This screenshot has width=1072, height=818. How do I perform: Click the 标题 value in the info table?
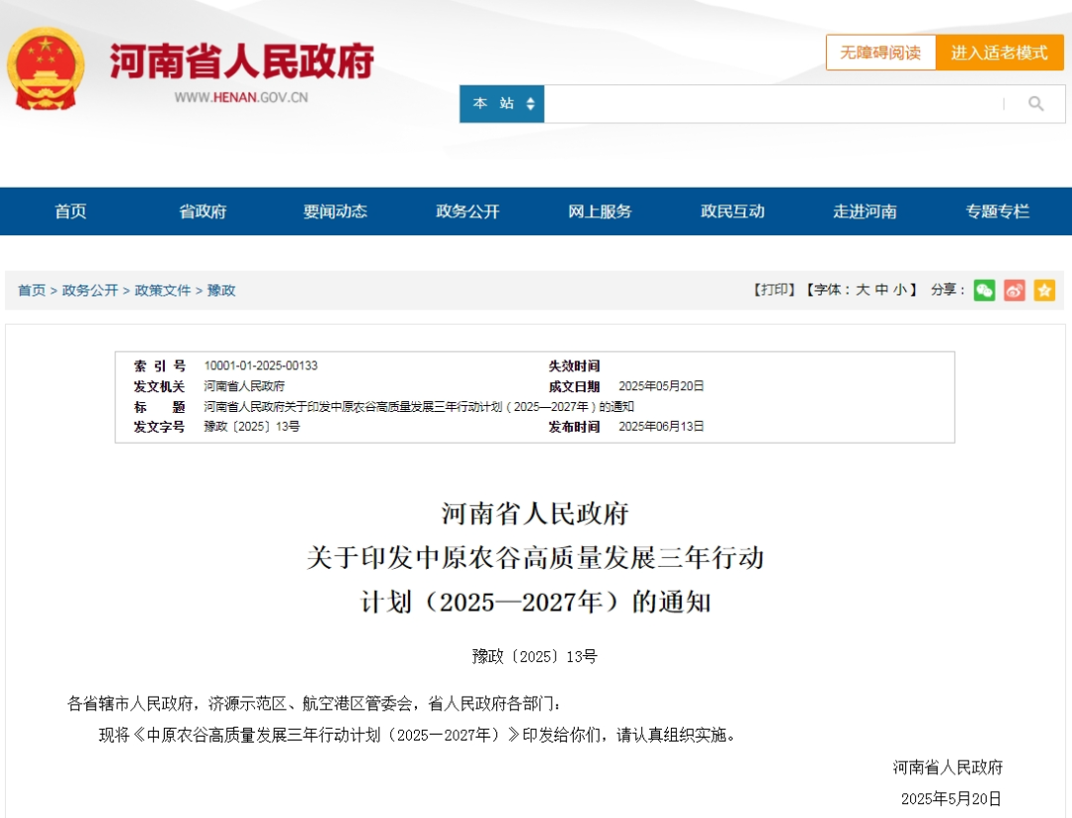[419, 407]
